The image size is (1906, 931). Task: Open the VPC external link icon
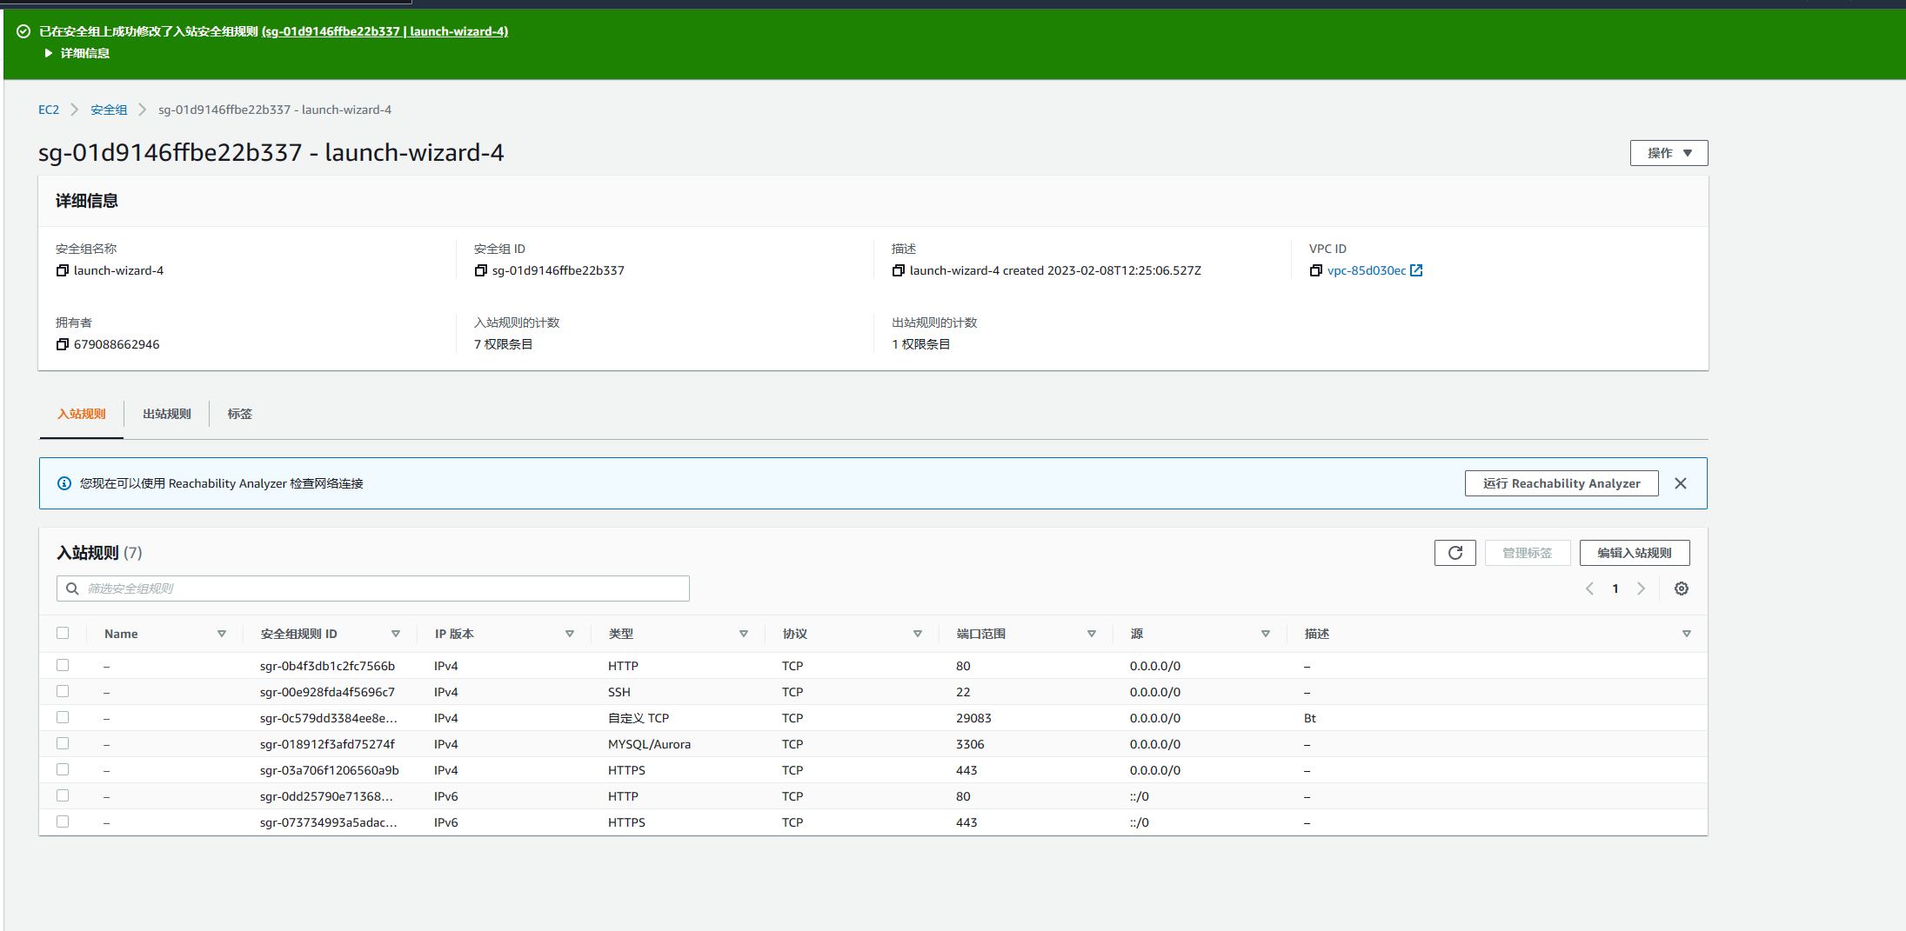click(1416, 270)
